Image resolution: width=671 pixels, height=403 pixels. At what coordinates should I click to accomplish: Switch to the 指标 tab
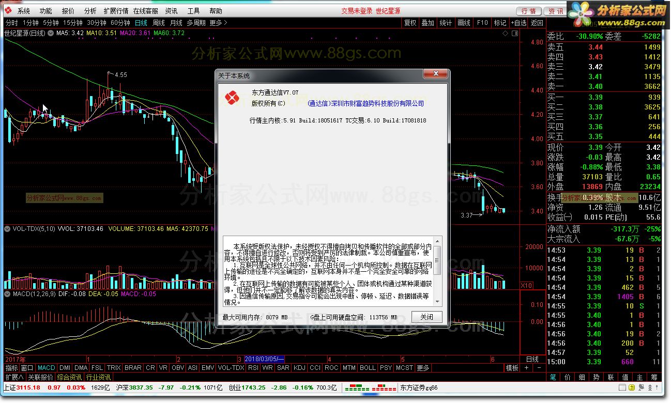point(11,368)
